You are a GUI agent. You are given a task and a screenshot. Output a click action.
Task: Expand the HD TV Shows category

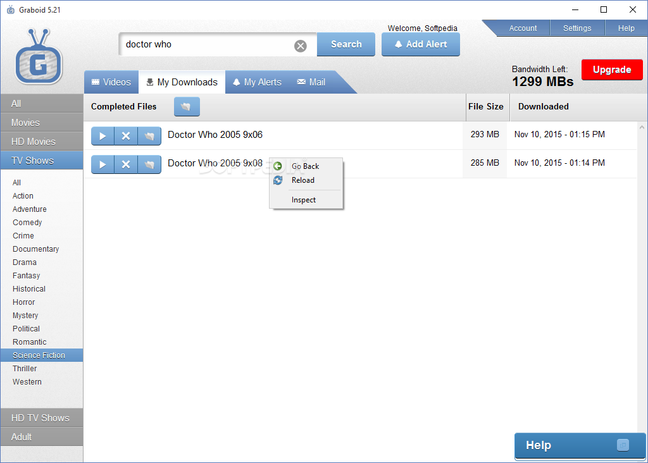click(42, 418)
